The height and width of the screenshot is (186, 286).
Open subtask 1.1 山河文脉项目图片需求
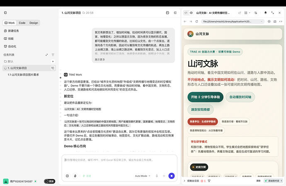[23, 75]
